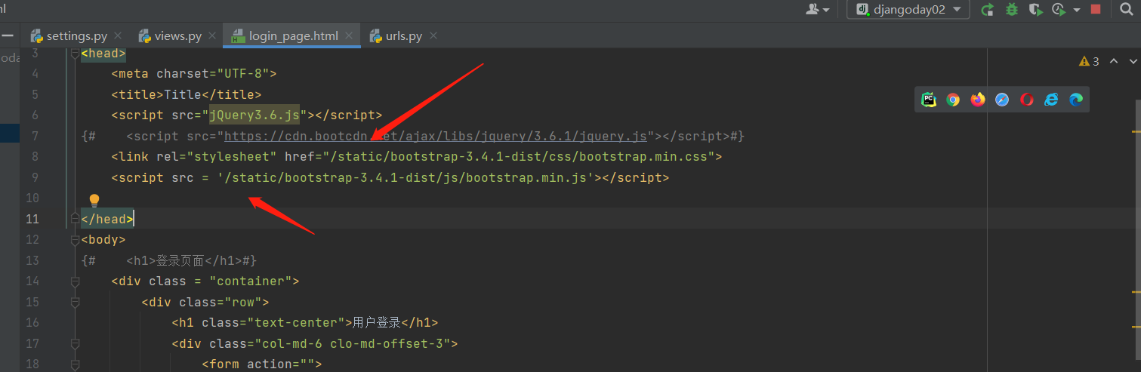This screenshot has height=372, width=1141.
Task: Collapse the form tag fold line 18
Action: click(x=74, y=364)
